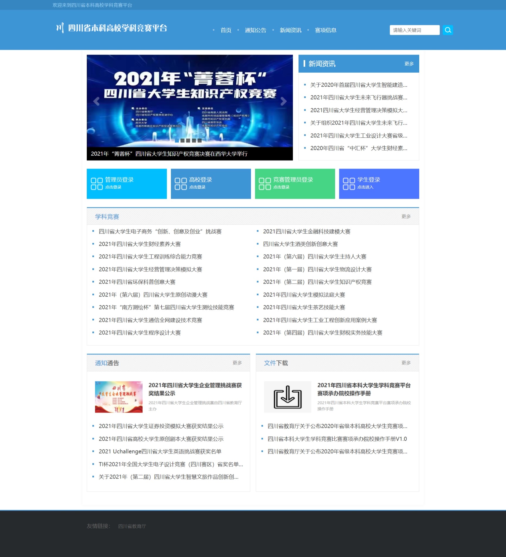Open 2021年四川省大学生经营管理决策模拟大赛 in 学科竞赛
The width and height of the screenshot is (506, 557).
(150, 270)
